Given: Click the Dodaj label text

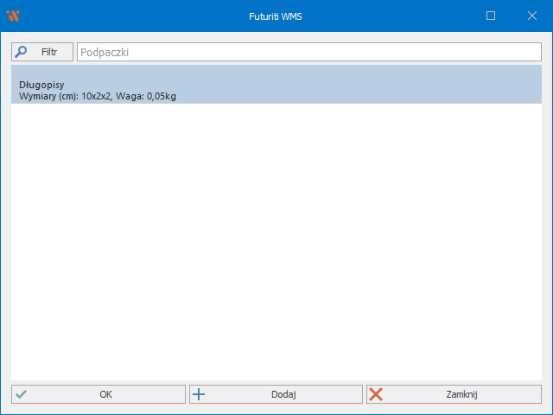Looking at the screenshot, I should (283, 394).
